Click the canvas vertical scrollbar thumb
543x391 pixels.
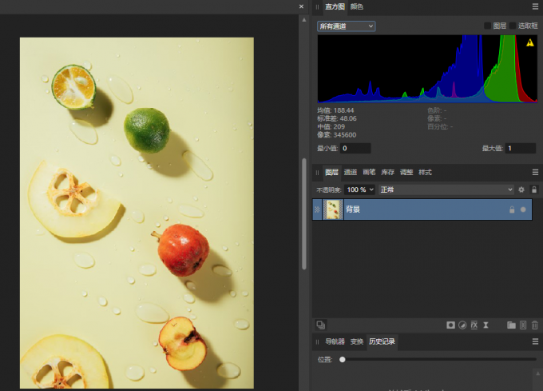304,213
